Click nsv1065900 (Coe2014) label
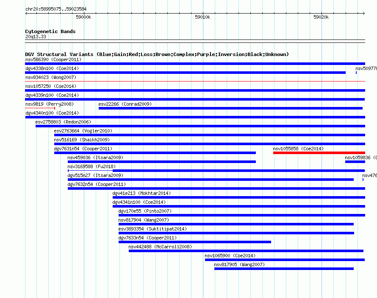The height and width of the screenshot is (298, 377). click(230, 256)
